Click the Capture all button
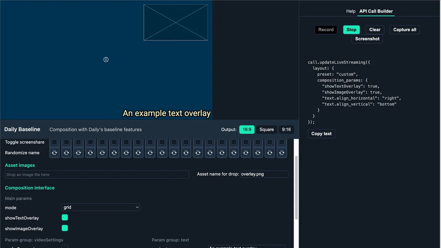Screen dimensions: 441x248 click(405, 30)
